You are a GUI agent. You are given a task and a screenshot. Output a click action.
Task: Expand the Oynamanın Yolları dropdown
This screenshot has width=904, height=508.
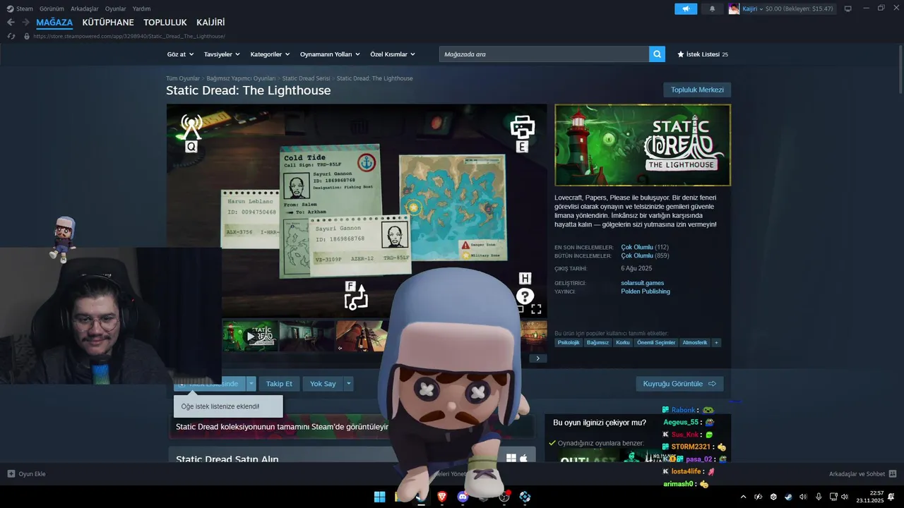330,54
